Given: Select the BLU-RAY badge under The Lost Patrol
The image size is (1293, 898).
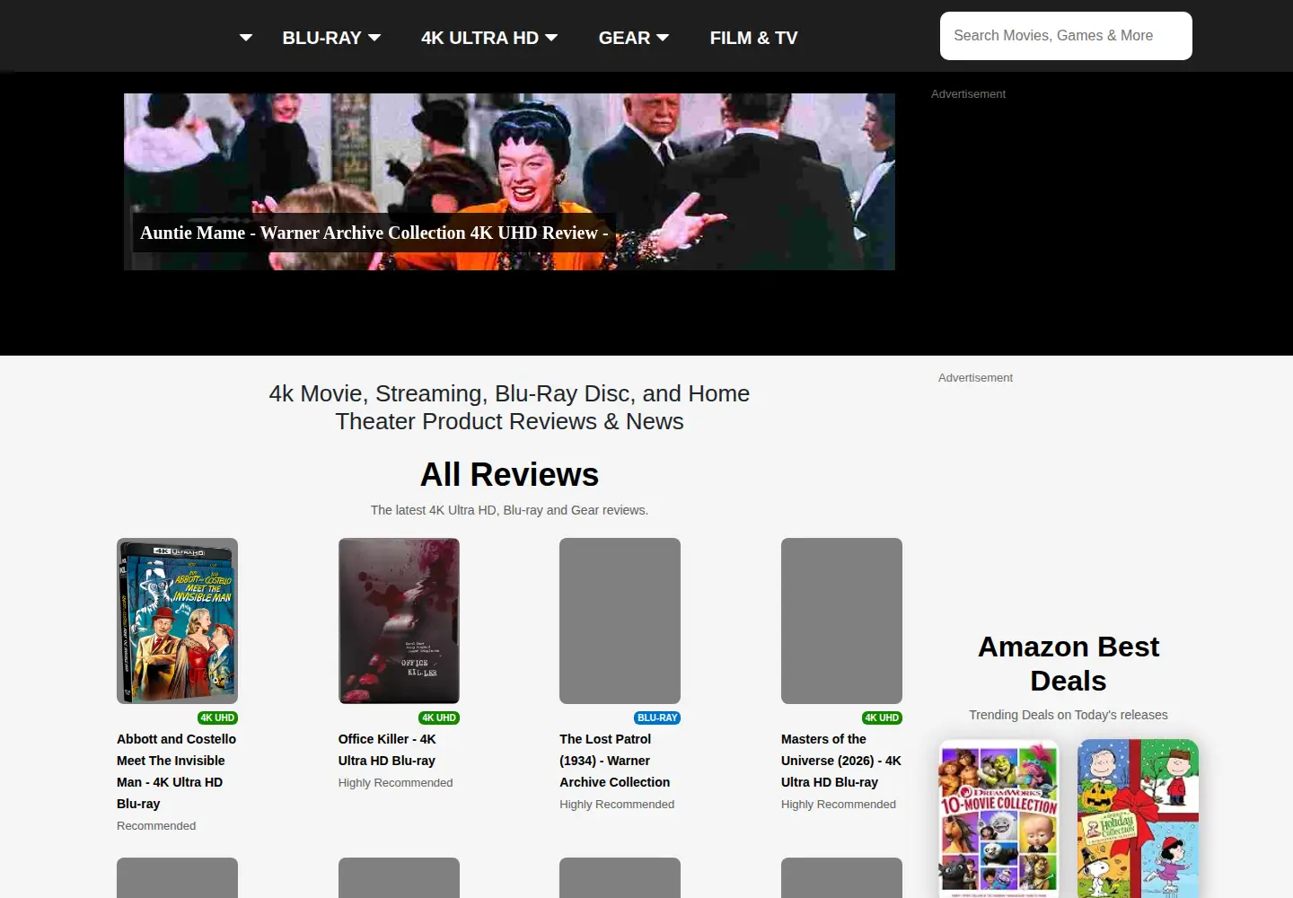Looking at the screenshot, I should coord(657,718).
